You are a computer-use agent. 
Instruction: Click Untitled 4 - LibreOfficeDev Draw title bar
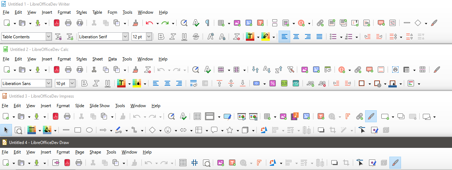coord(226,142)
